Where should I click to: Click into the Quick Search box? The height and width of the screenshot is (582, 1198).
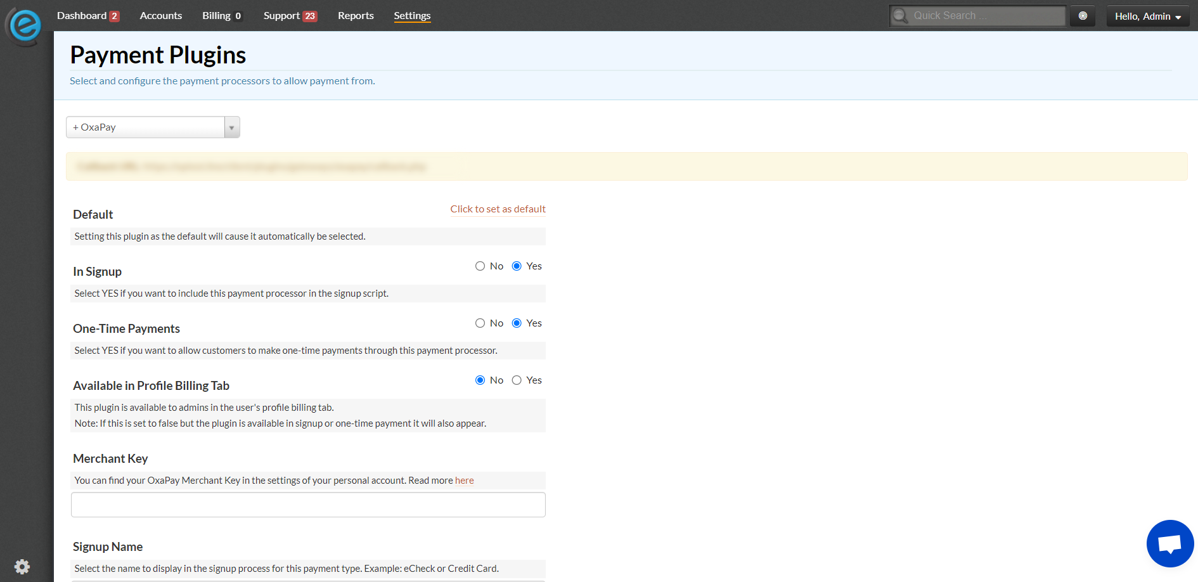[x=986, y=16]
